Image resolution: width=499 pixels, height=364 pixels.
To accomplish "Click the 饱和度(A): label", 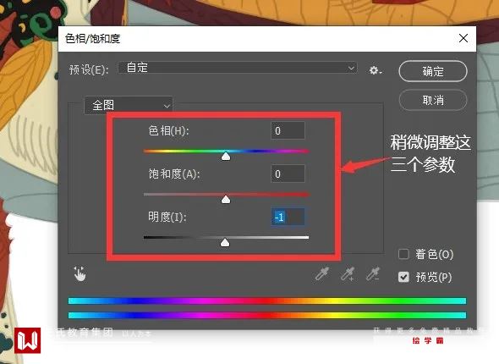I will [174, 174].
